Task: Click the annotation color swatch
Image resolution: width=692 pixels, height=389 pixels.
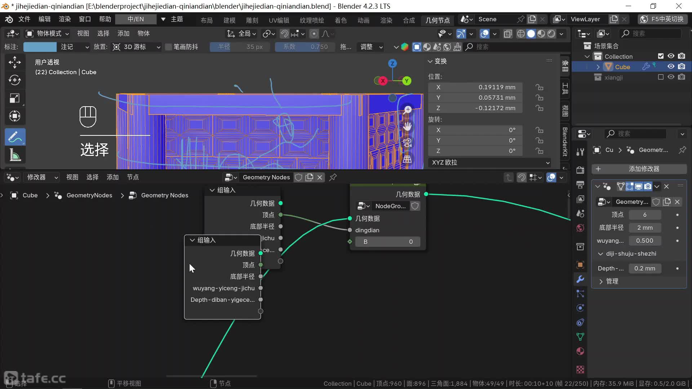Action: click(40, 47)
